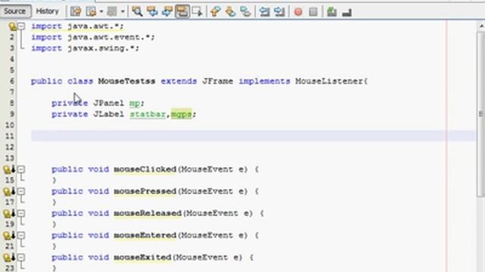Click the Uncomment code toolbar icon
This screenshot has width=485, height=272.
347,12
